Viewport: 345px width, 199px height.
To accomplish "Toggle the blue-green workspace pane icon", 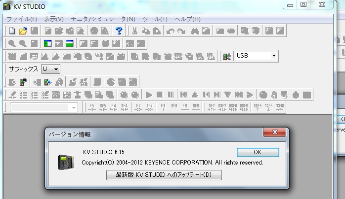I will coord(47,43).
